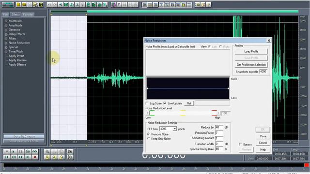Click the Redo toolbar icon
The image size is (310, 174).
[x=55, y=4]
